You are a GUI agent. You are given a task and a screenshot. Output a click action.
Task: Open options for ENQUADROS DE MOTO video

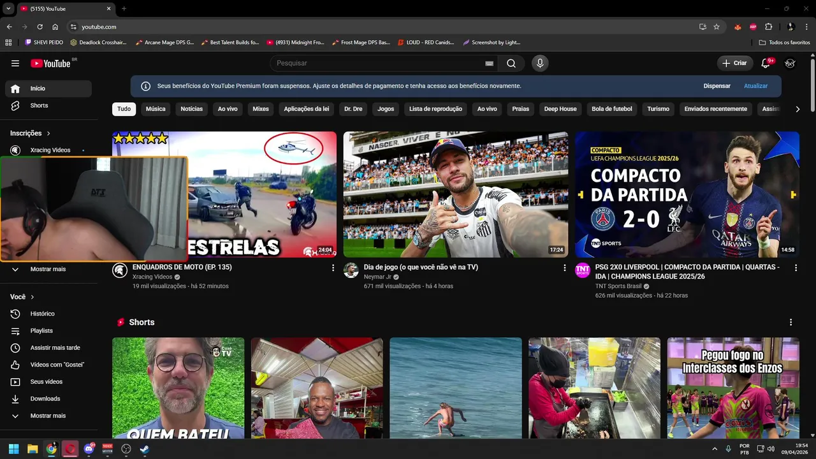[333, 268]
